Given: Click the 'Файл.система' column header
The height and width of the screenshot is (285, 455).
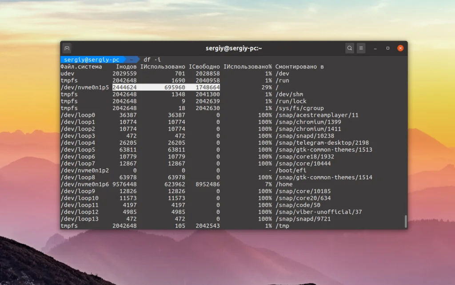Looking at the screenshot, I should pyautogui.click(x=80, y=66).
